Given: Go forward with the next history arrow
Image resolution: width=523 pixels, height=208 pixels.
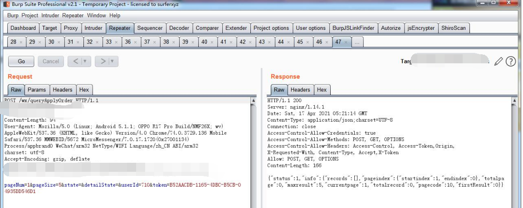Looking at the screenshot, I should [x=103, y=61].
